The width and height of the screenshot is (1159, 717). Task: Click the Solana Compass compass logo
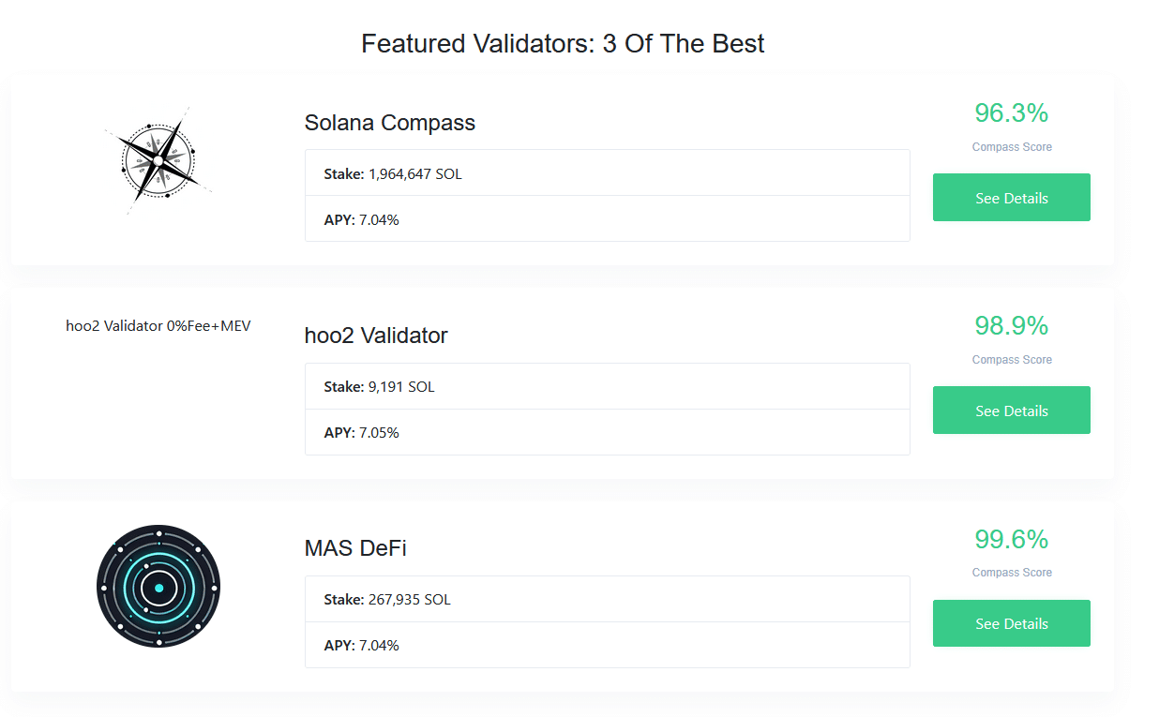158,161
